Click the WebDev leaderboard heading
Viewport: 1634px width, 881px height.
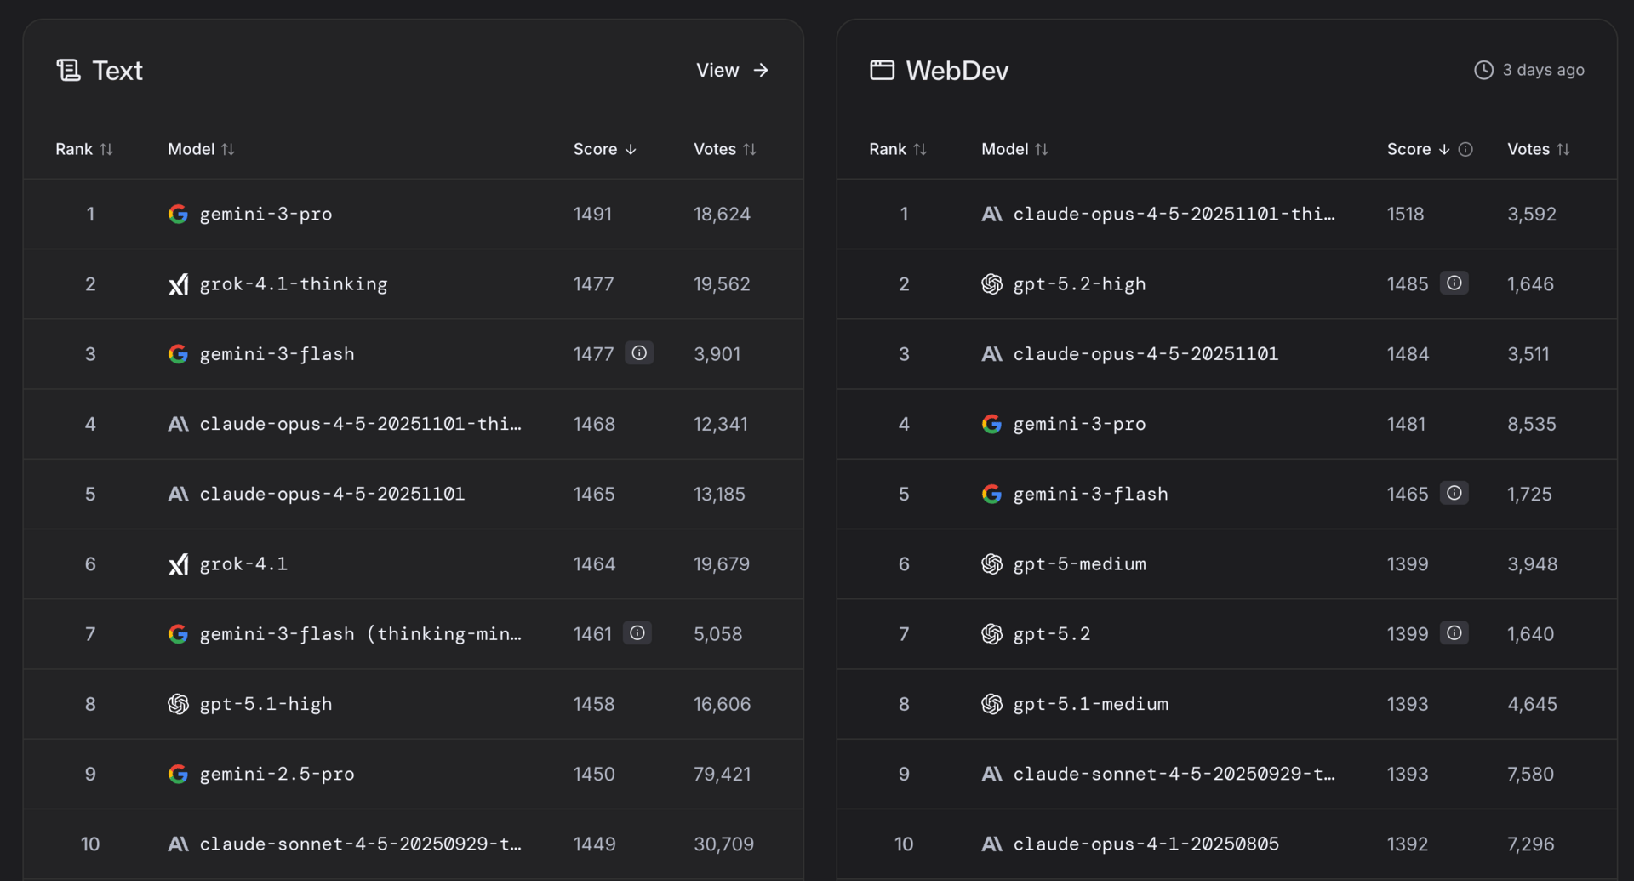[957, 71]
